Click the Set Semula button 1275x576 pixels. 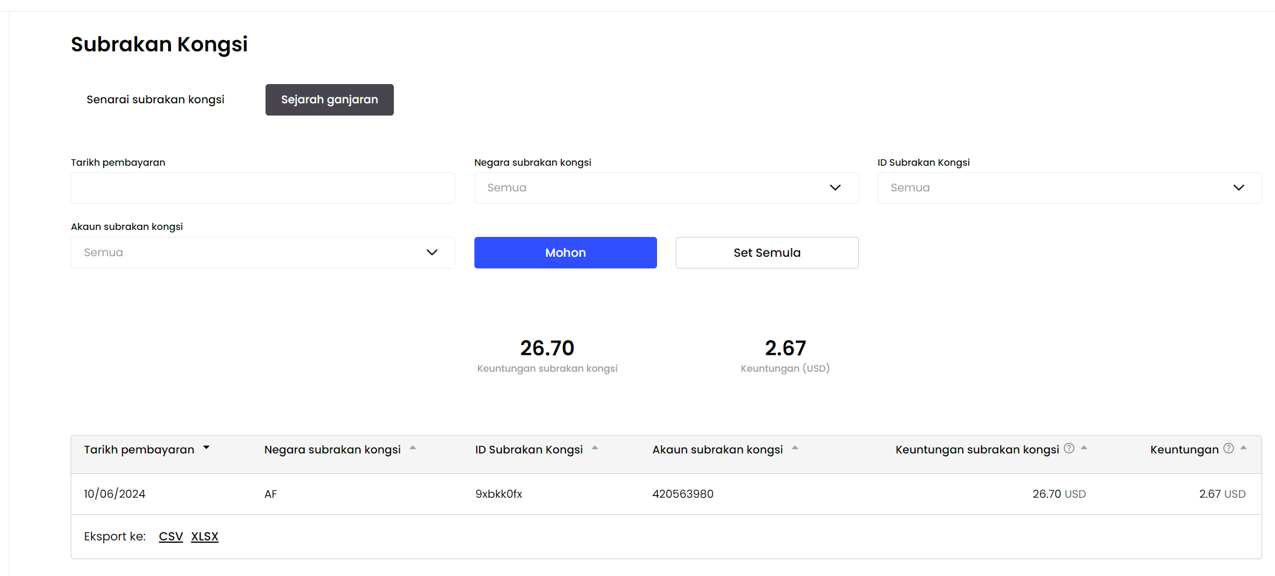767,253
